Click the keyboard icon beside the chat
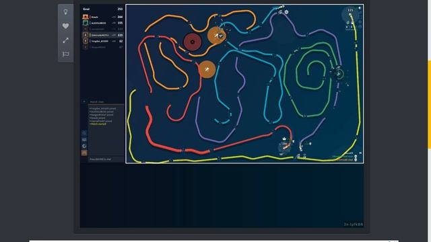This screenshot has width=431, height=242. [x=84, y=140]
